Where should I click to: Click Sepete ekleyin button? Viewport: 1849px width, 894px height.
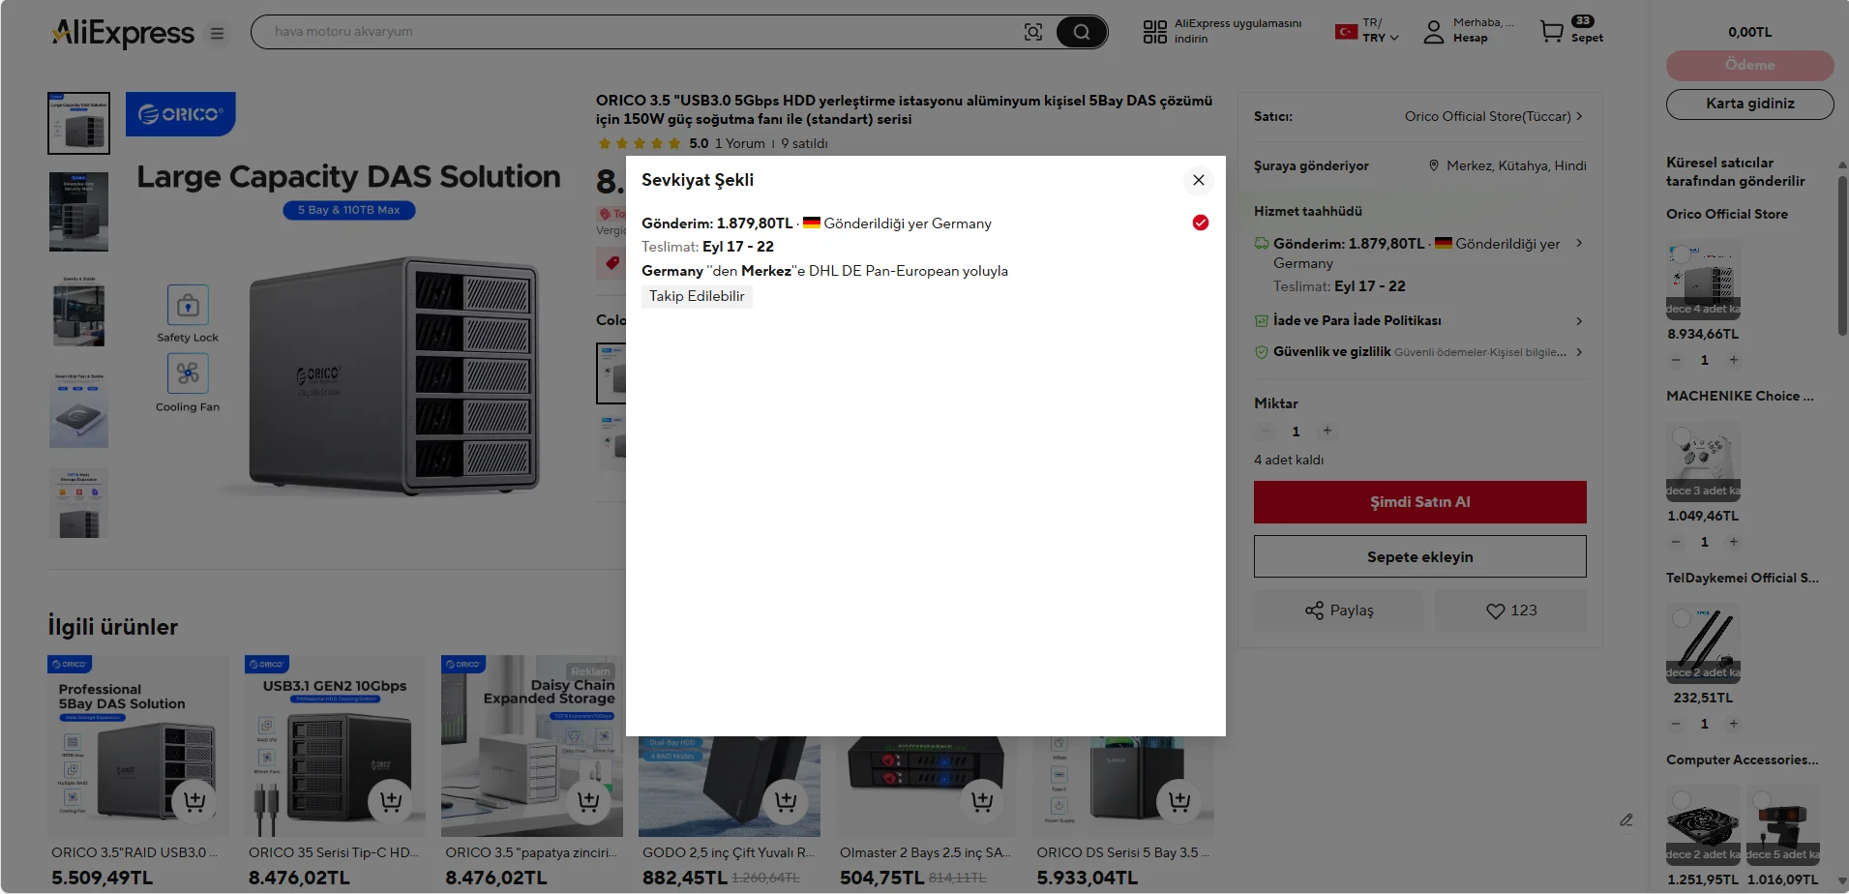[x=1419, y=556]
